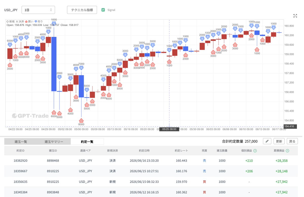Select order ID 18356635
Image resolution: width=304 pixels, height=197 pixels.
point(21,182)
